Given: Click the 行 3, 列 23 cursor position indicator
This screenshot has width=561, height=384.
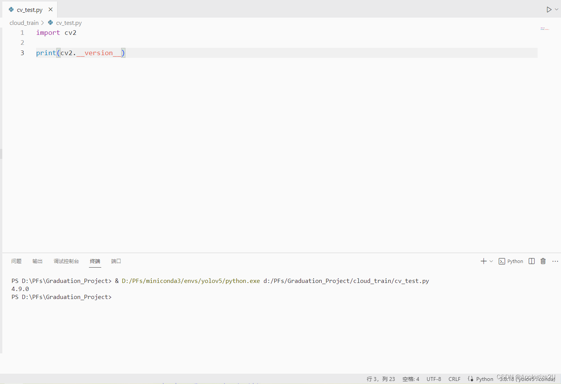Looking at the screenshot, I should click(x=381, y=379).
